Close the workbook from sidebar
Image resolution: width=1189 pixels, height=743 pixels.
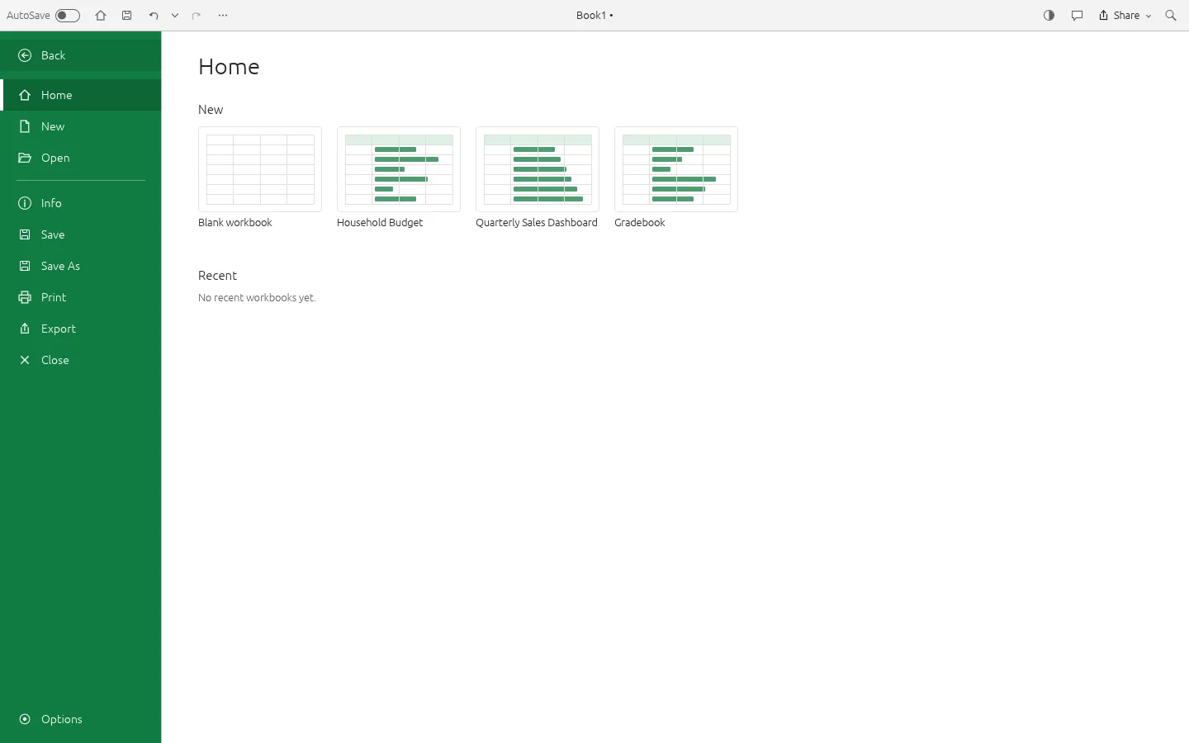click(81, 360)
